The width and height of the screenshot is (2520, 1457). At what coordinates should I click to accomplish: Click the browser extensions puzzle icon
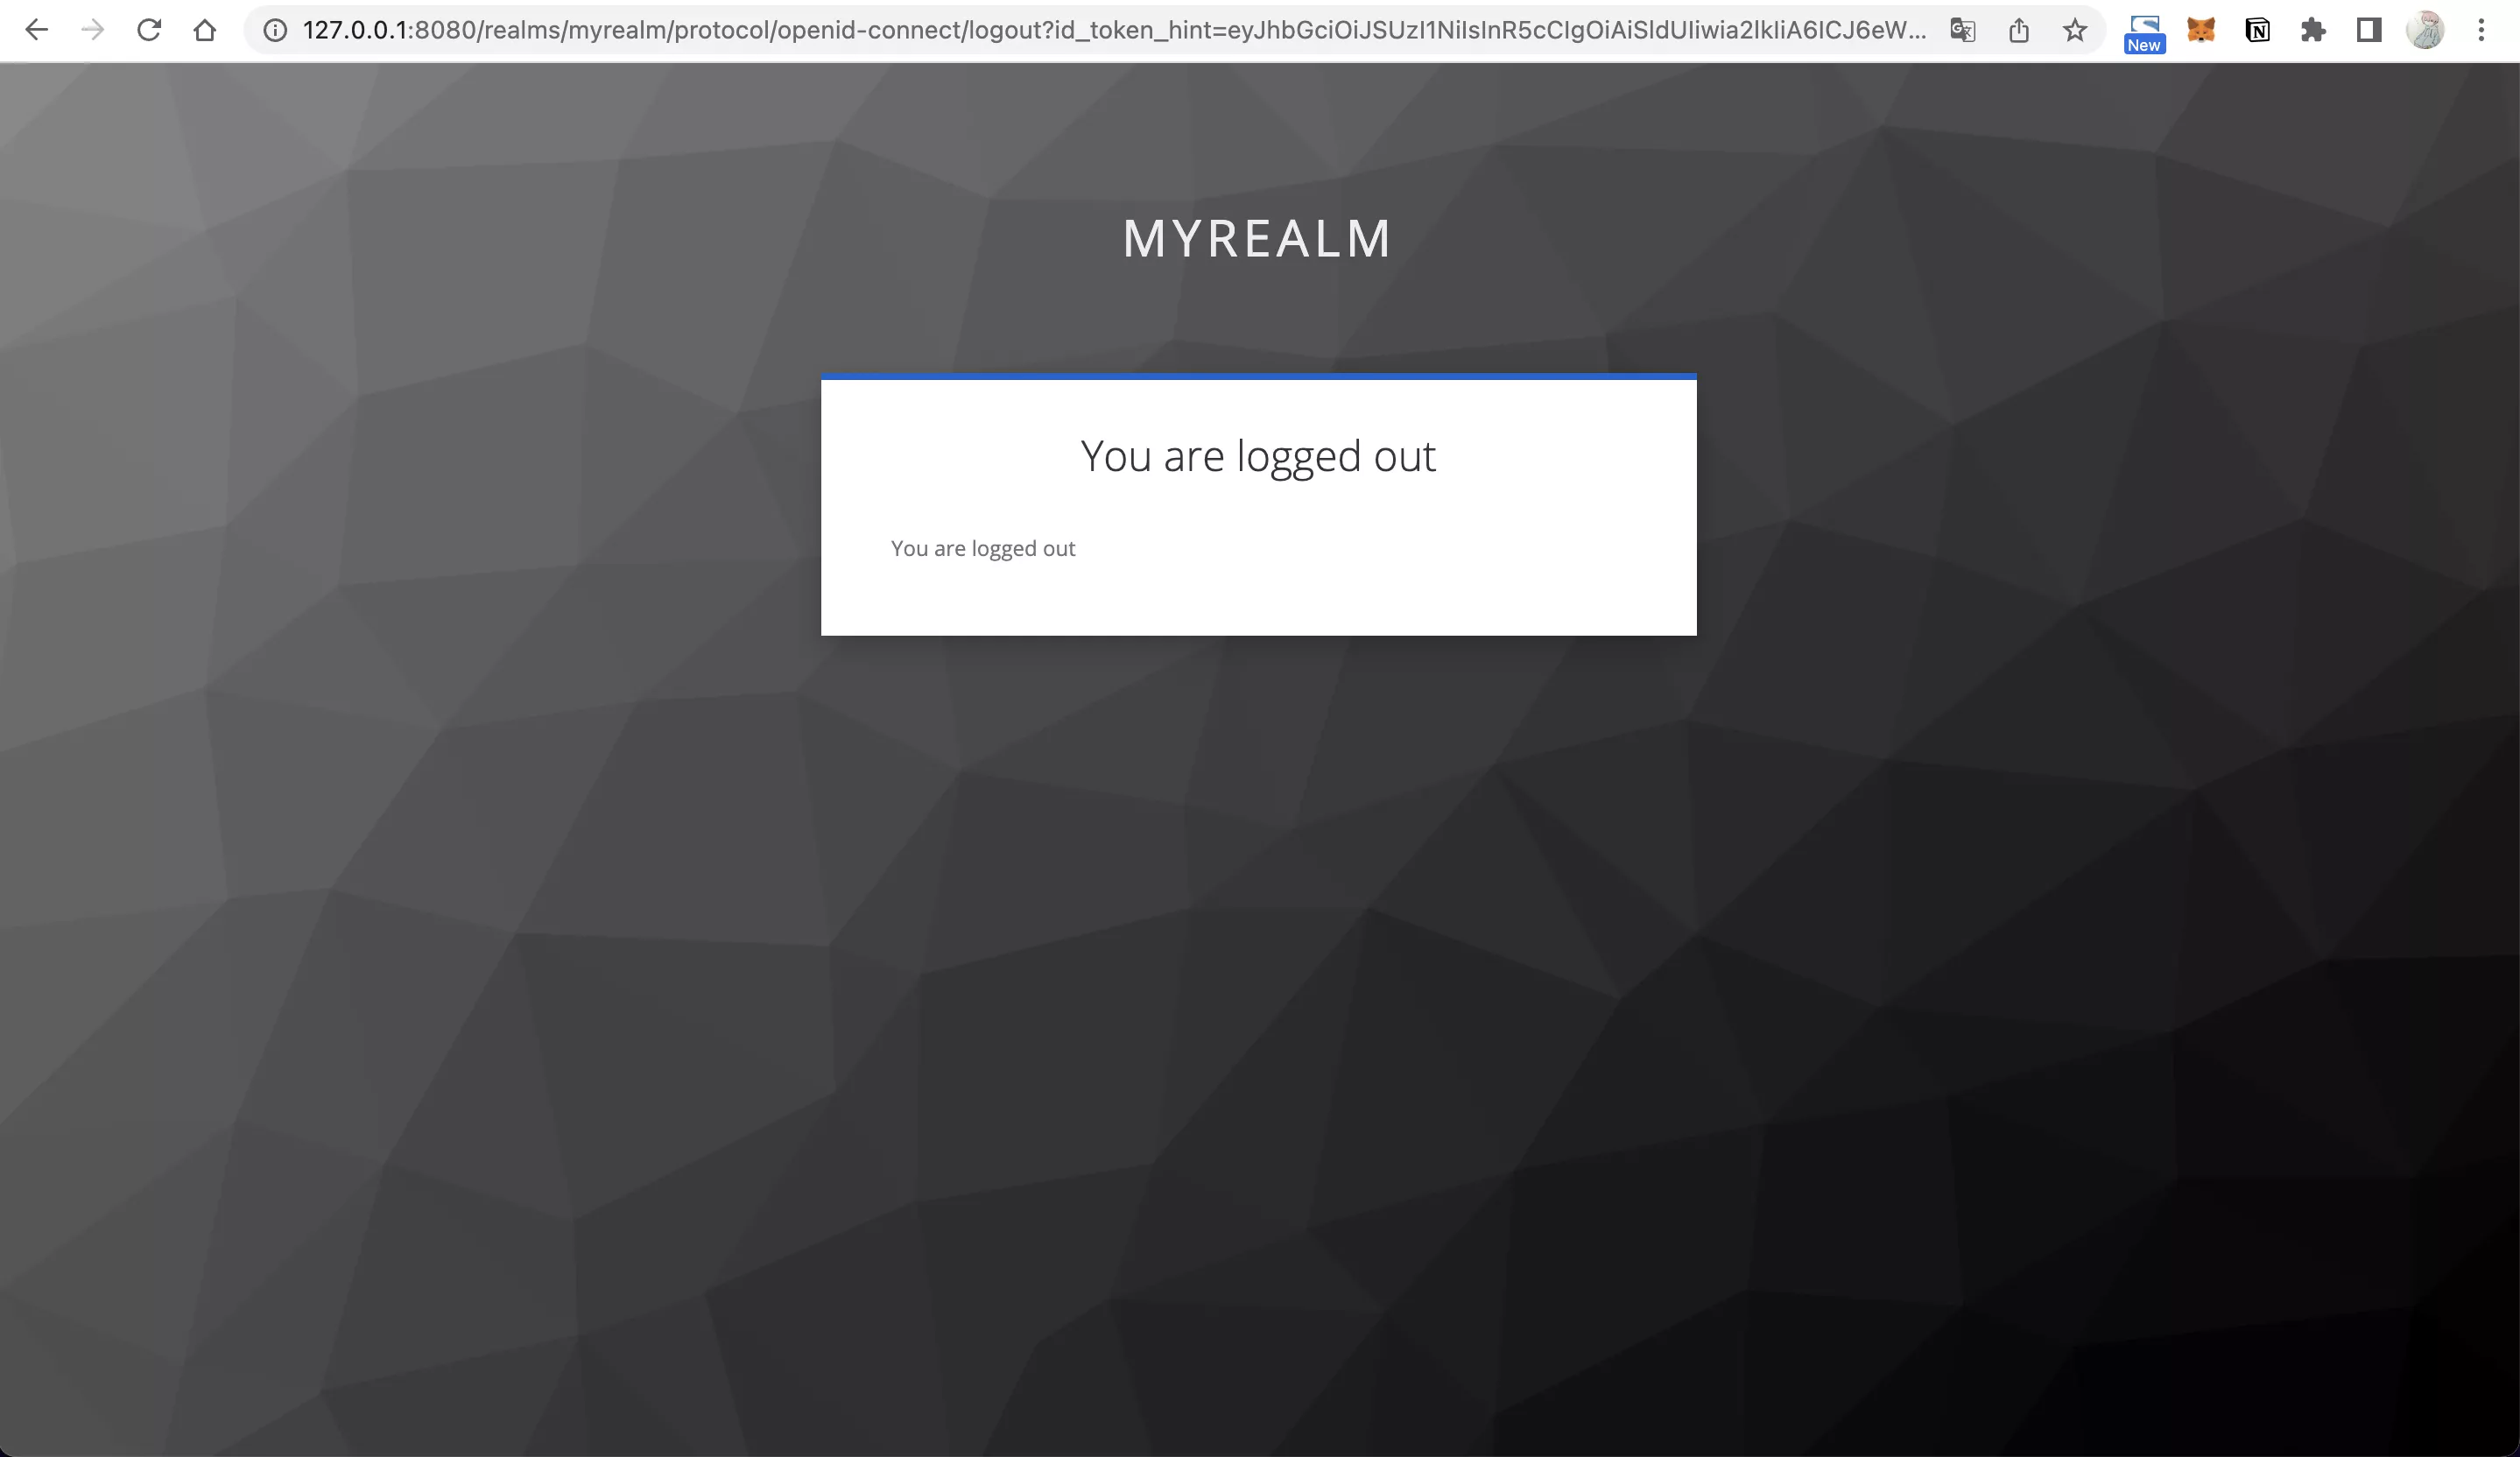click(x=2313, y=30)
